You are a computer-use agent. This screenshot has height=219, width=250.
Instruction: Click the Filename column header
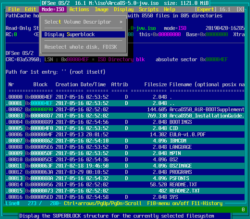click(x=181, y=84)
